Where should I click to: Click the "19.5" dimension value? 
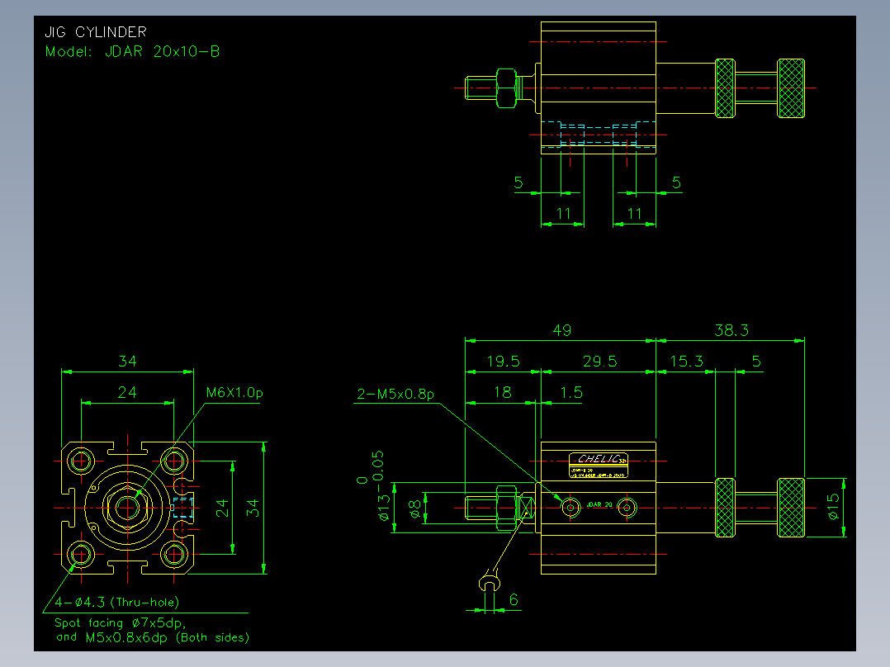(x=503, y=362)
